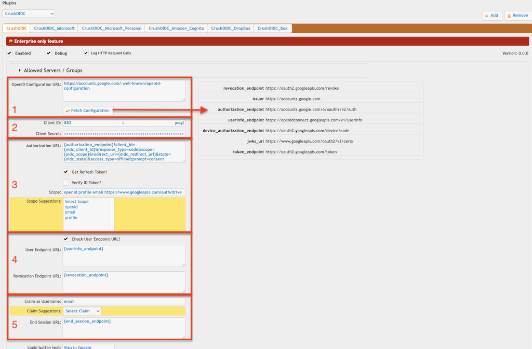Toggle Check User Endpoint URL checkbox

[x=66, y=239]
